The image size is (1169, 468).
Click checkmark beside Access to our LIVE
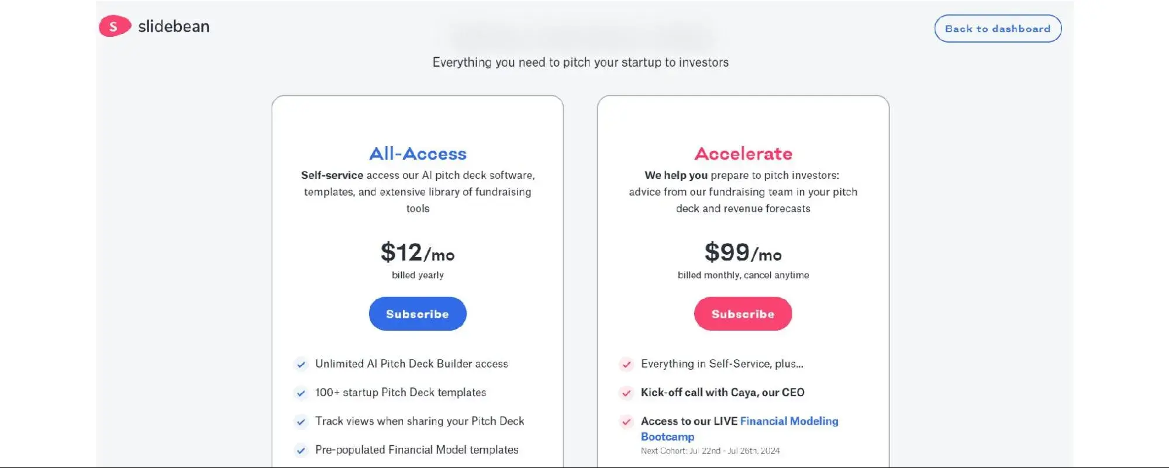pyautogui.click(x=626, y=422)
